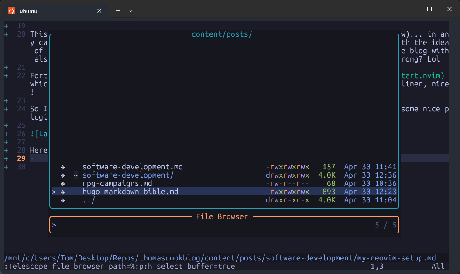The image size is (460, 274).
Task: Click the git plus sign on line 22
Action: tap(6, 76)
